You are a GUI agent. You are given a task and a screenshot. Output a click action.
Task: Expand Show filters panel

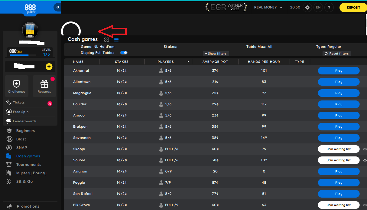coord(216,54)
